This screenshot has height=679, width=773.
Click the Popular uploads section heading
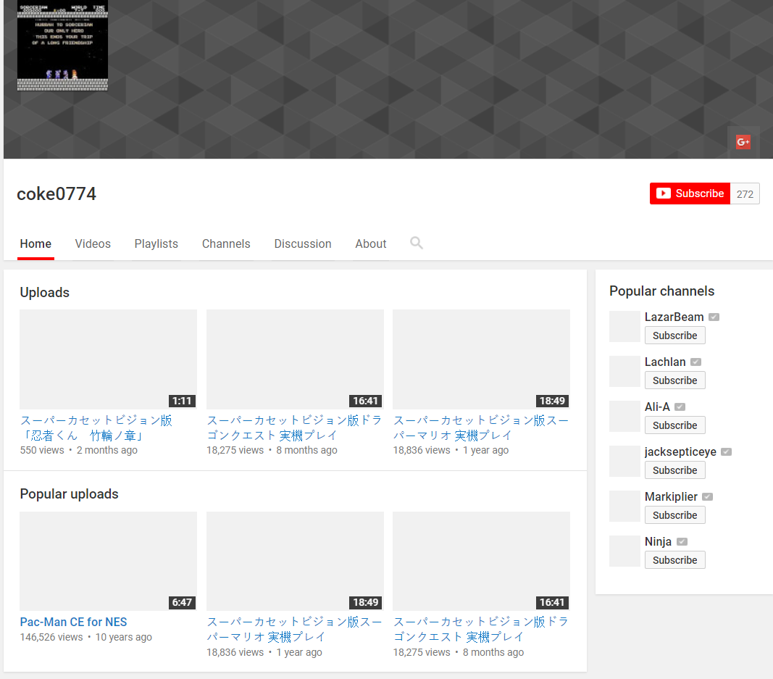pos(69,494)
